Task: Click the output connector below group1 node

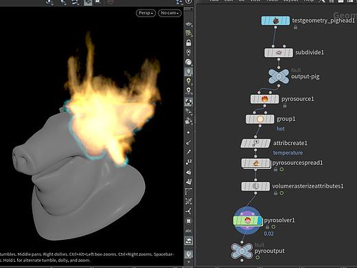Action: 260,126
